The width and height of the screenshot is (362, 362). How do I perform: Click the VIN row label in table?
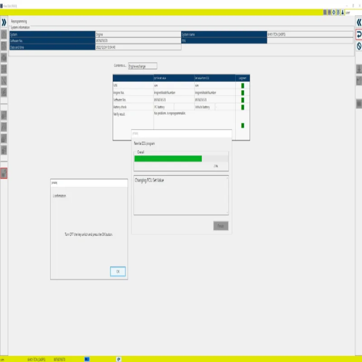(115, 86)
